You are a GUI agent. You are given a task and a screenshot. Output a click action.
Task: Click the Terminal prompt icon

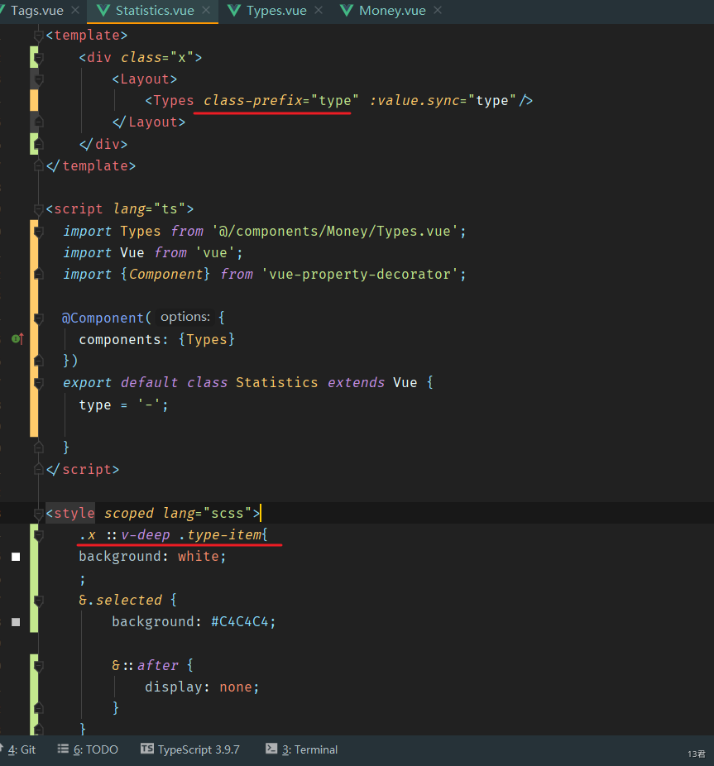[271, 749]
